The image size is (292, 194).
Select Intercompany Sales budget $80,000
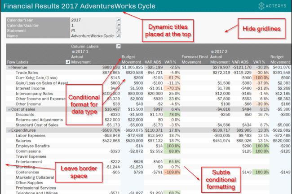135,94
